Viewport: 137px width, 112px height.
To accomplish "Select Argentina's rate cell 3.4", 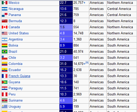I will click(66, 39).
